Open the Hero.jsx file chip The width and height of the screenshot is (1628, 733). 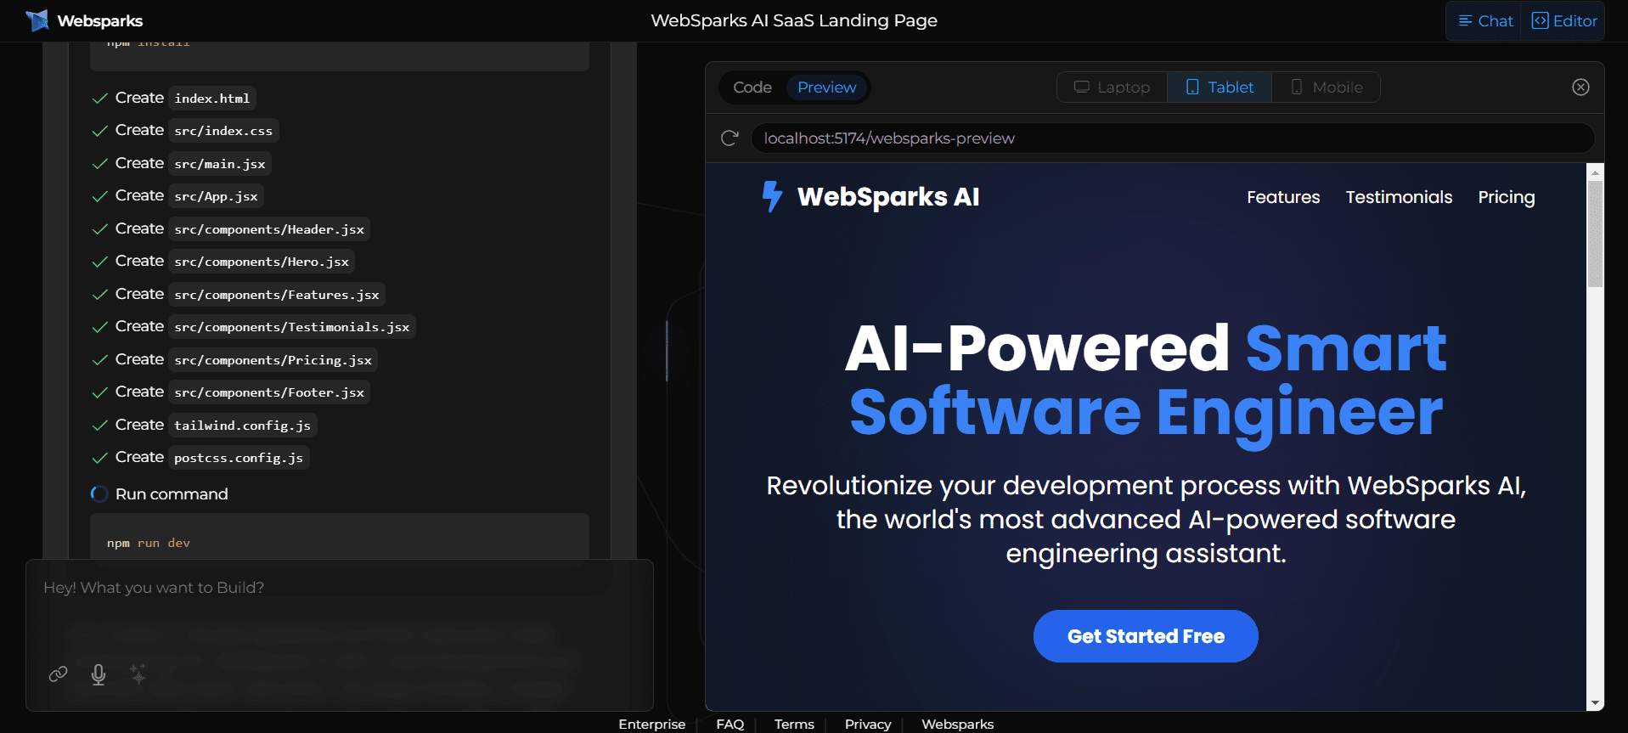(262, 262)
